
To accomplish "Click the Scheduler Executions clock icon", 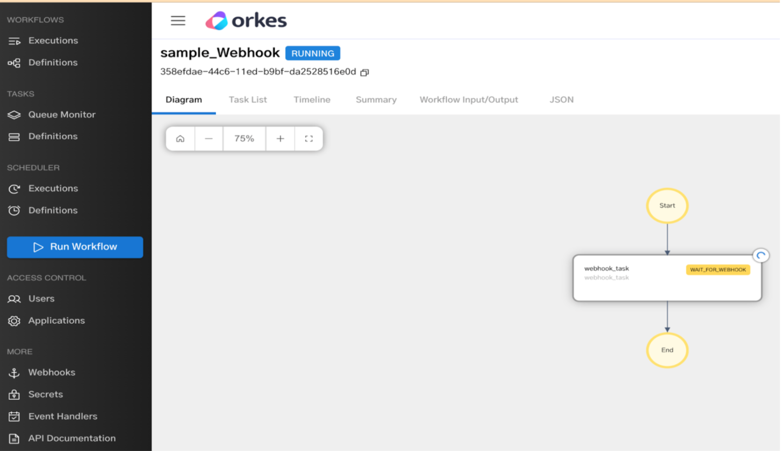I will tap(14, 189).
